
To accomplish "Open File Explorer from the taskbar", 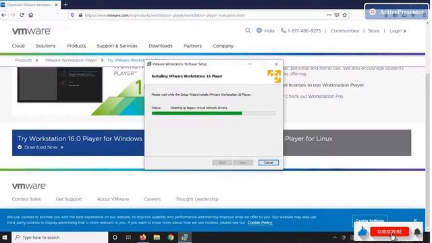I will pyautogui.click(x=157, y=237).
